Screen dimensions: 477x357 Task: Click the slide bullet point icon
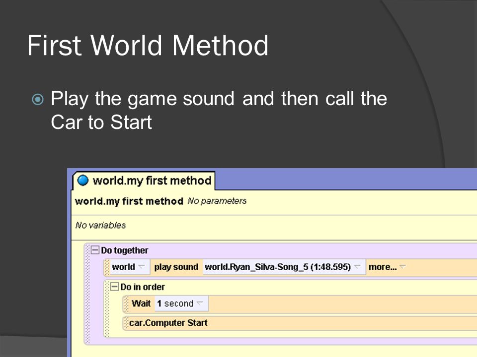coord(38,99)
